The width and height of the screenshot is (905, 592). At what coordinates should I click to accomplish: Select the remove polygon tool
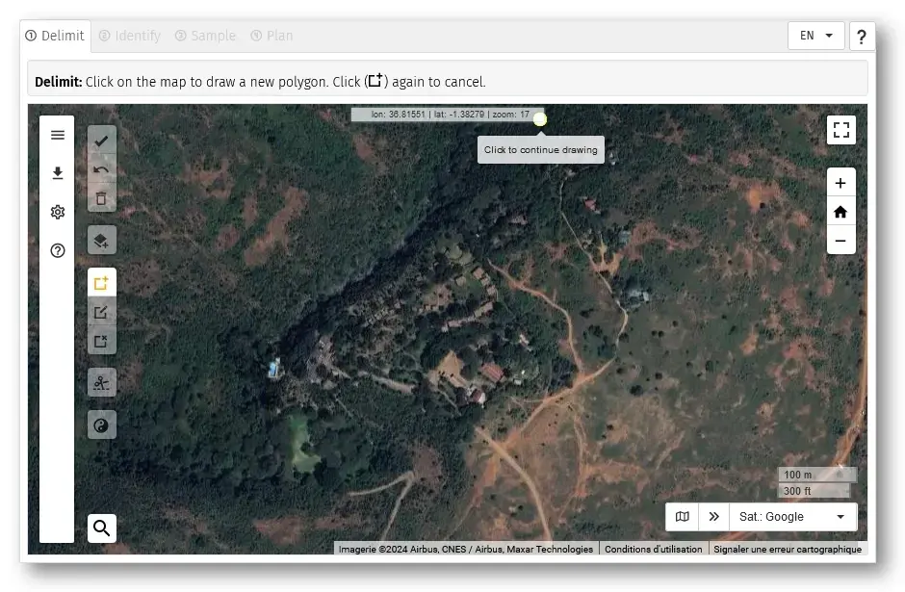click(x=101, y=341)
